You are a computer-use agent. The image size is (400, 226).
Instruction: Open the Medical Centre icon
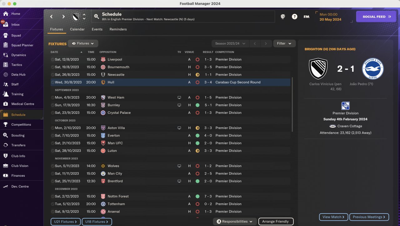pyautogui.click(x=6, y=104)
